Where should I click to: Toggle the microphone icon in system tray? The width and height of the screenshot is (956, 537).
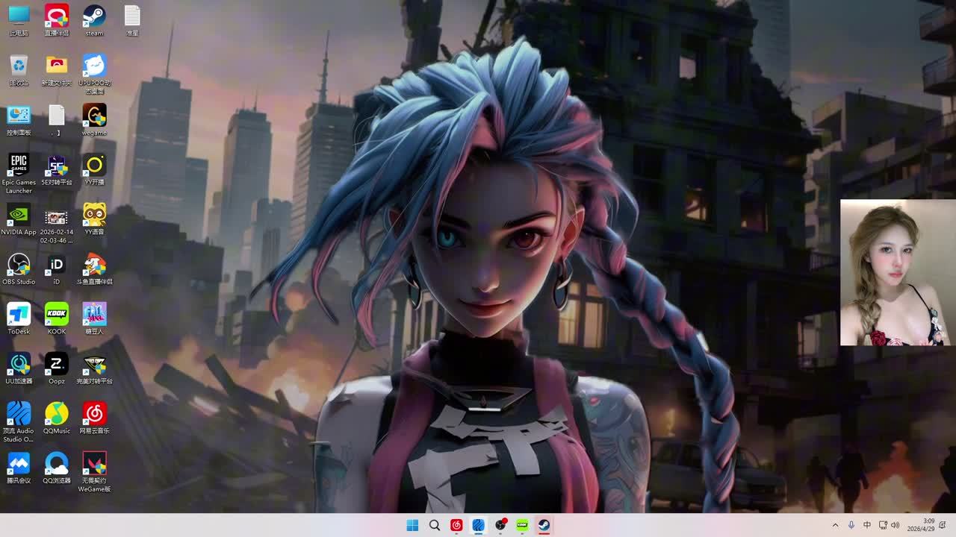click(x=851, y=525)
